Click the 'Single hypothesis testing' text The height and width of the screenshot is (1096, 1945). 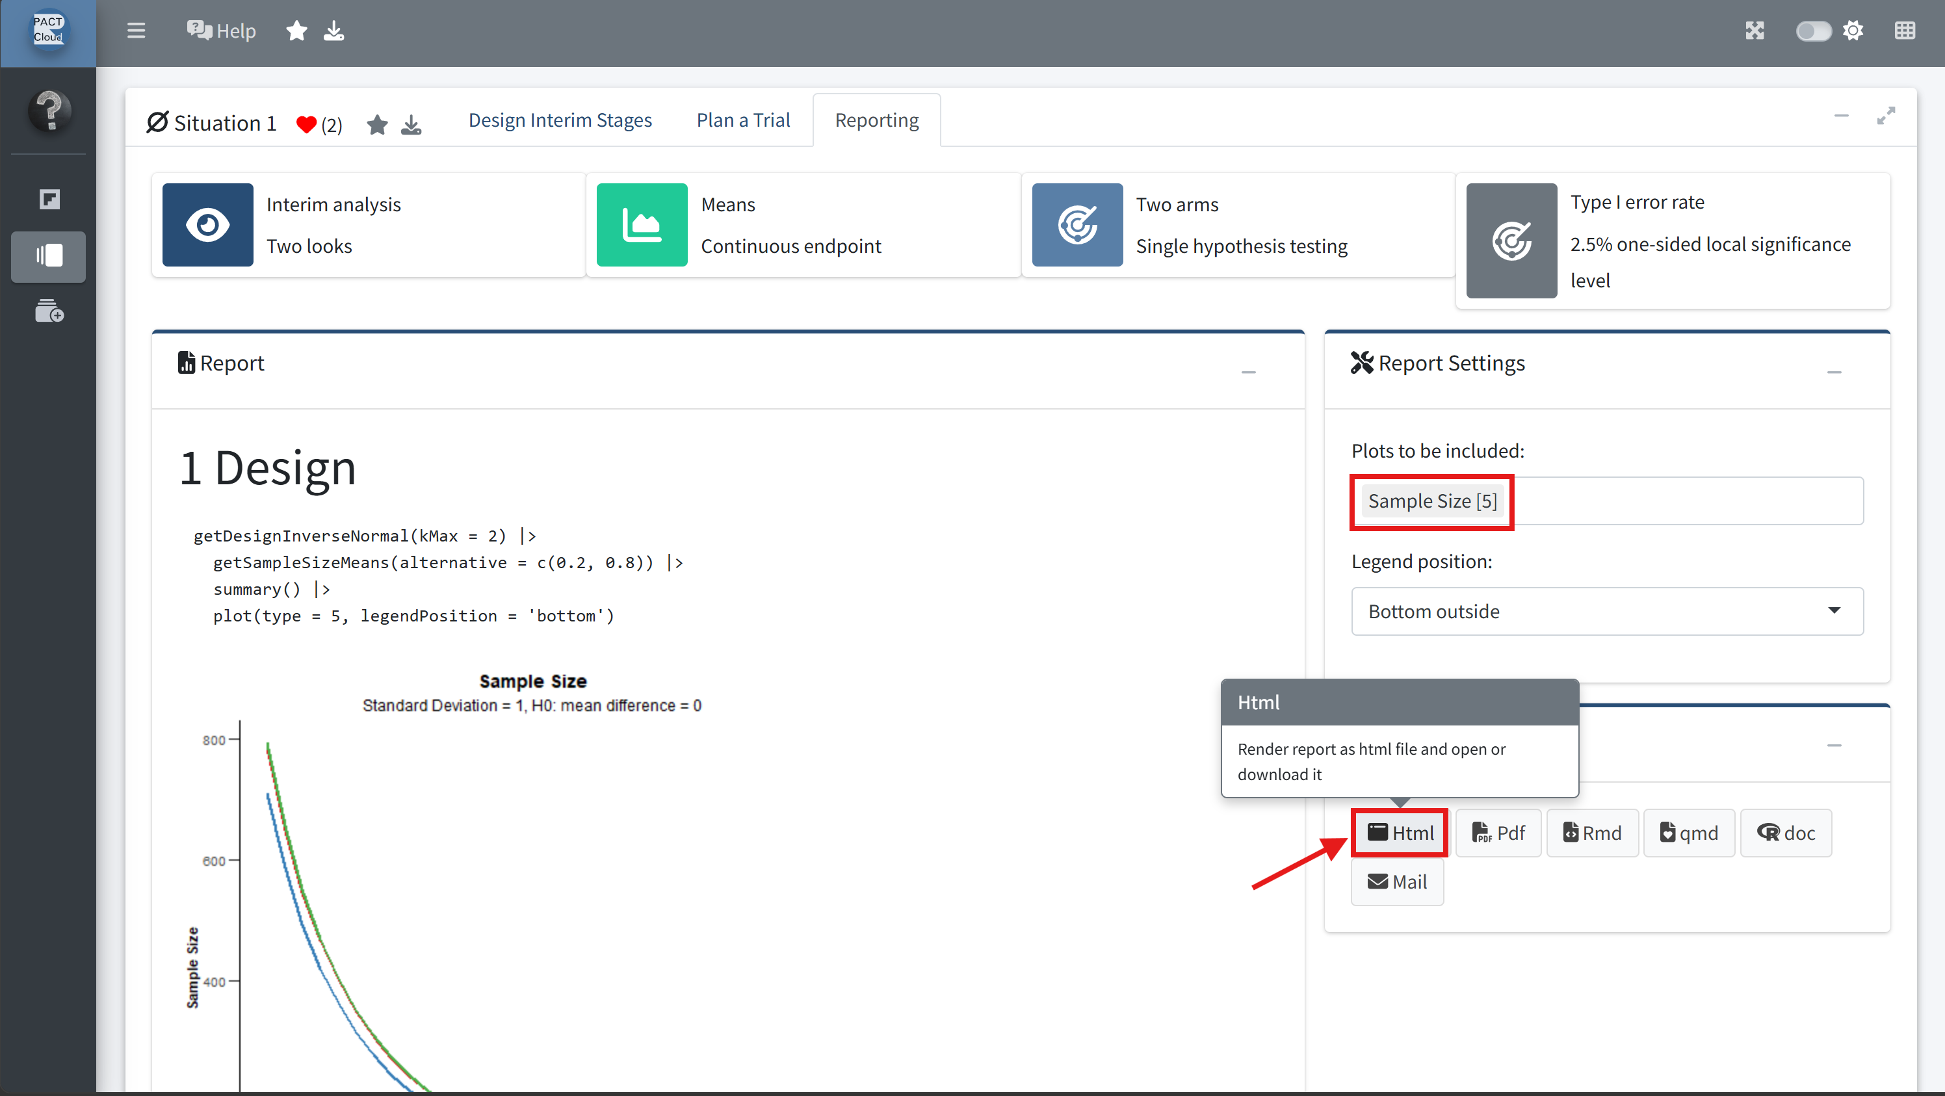click(1241, 246)
